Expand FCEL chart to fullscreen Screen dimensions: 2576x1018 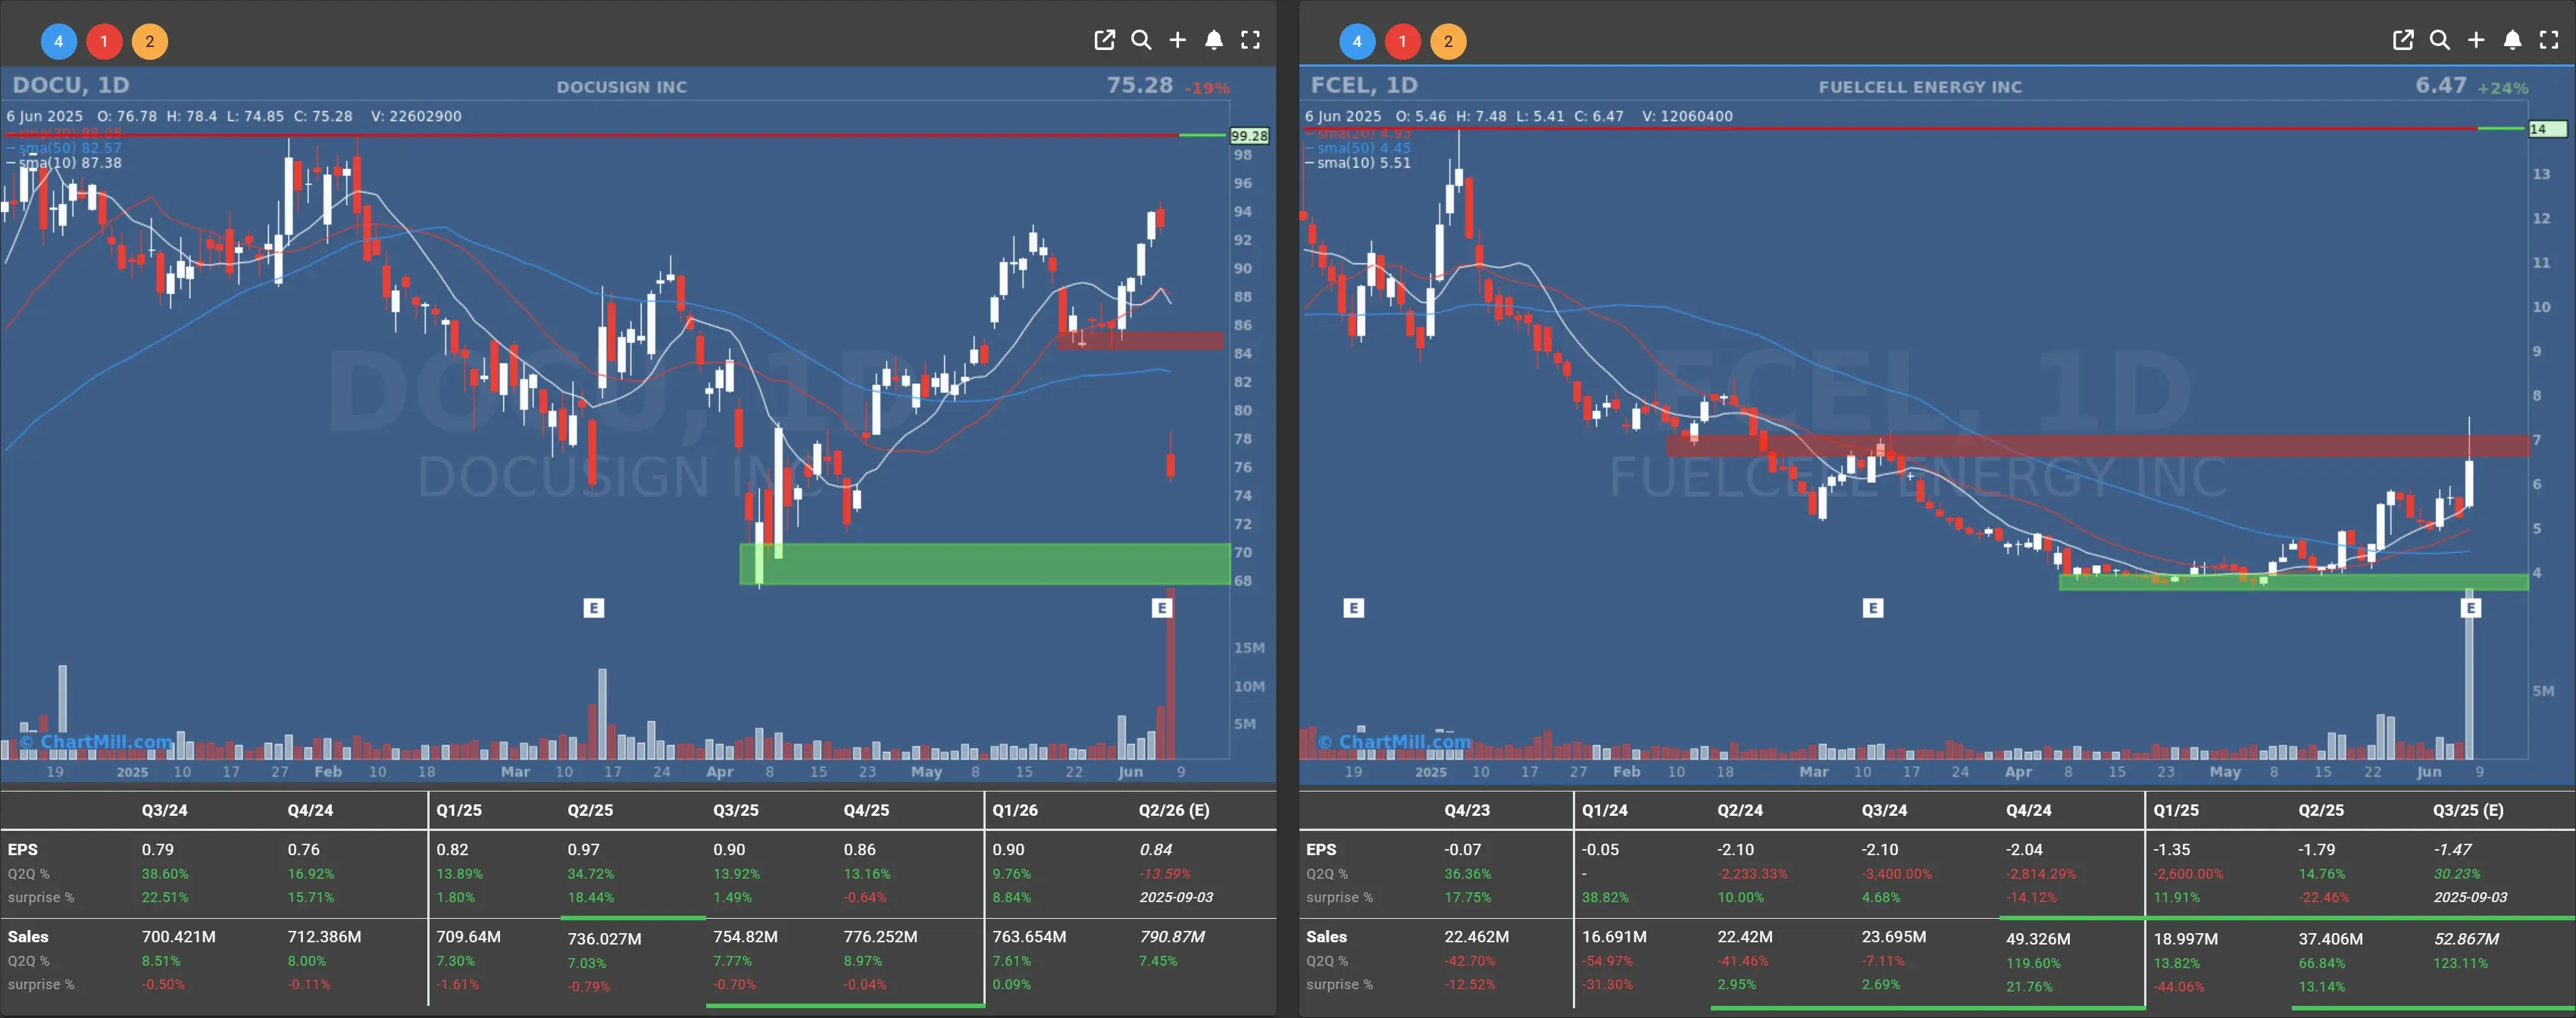pyautogui.click(x=2549, y=40)
